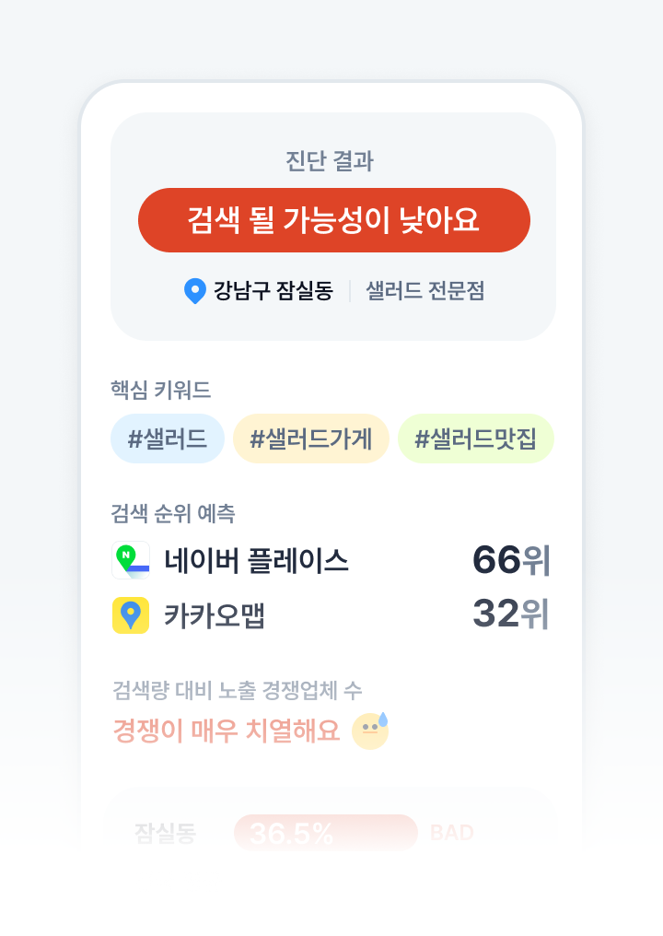663x936 pixels.
Task: Click the '66위' rank value
Action: tap(511, 560)
